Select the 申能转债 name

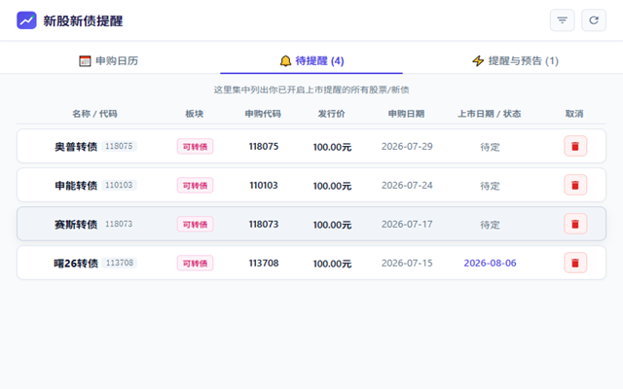pos(76,186)
